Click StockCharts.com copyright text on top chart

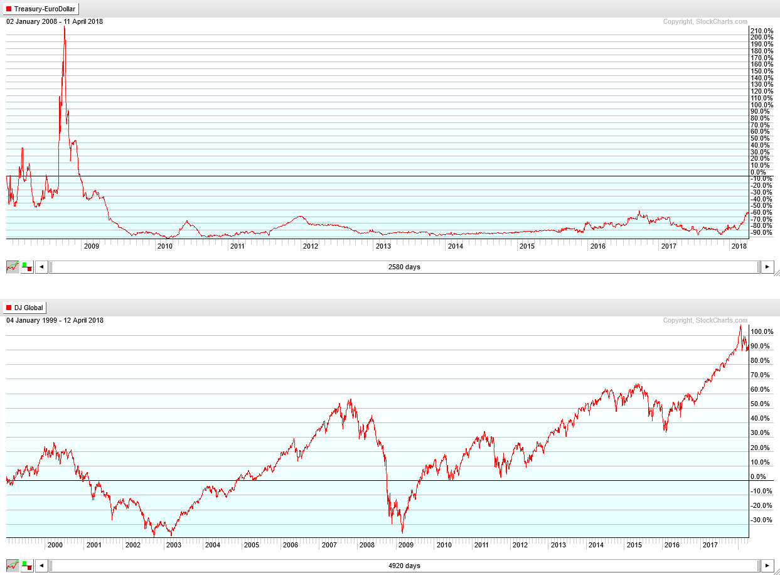tap(705, 21)
